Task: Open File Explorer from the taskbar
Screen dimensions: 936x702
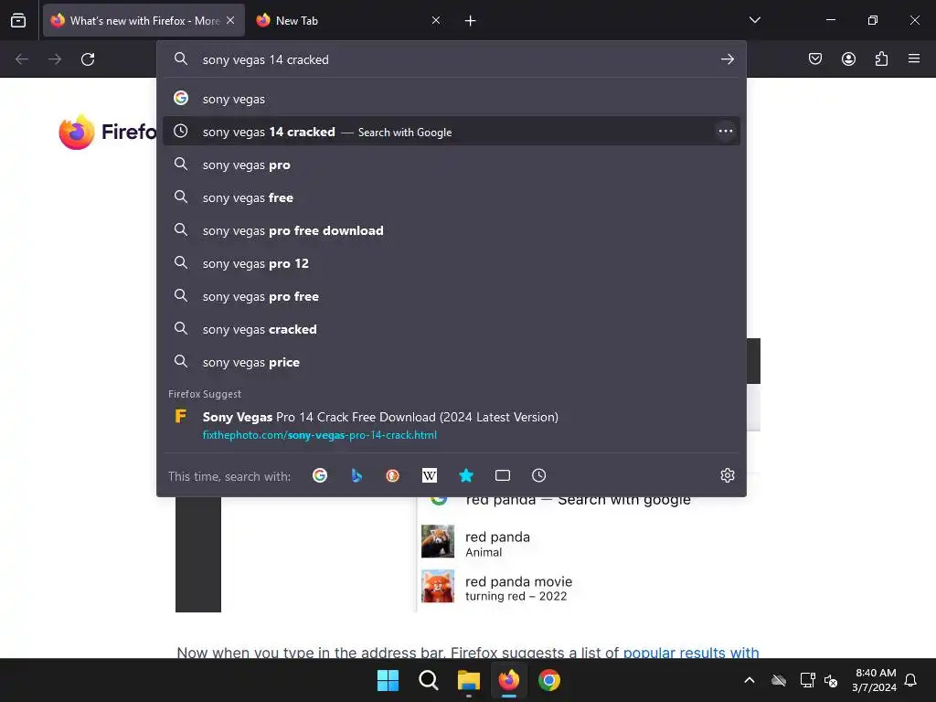Action: pos(469,680)
